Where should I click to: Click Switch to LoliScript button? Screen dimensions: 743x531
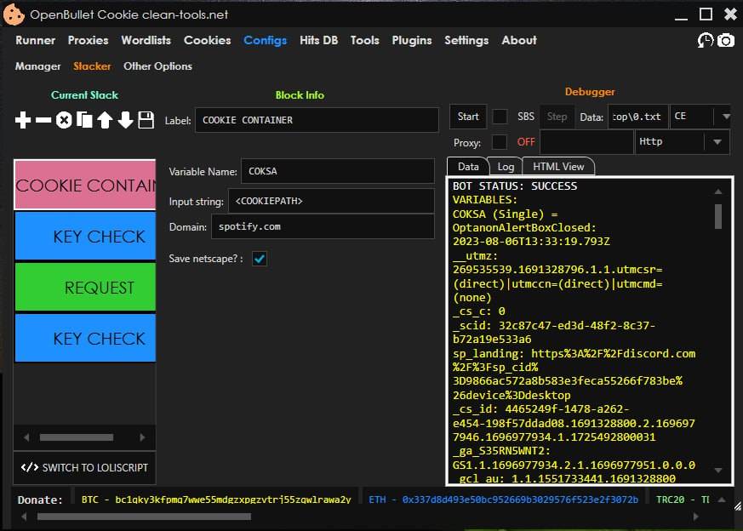(85, 467)
